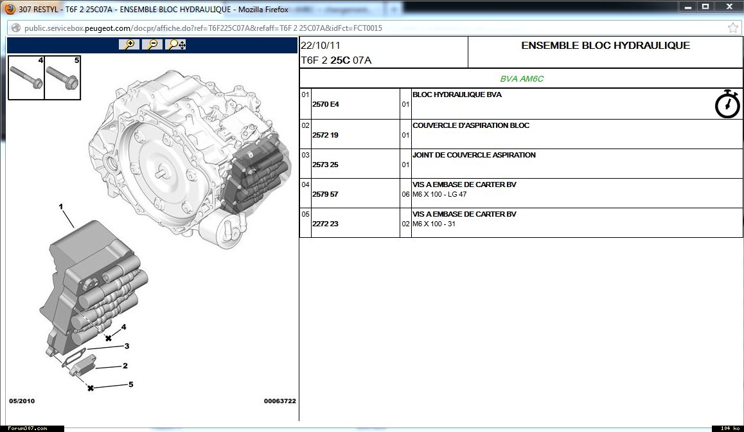Screen dimensions: 744x432
Task: Click the globe site identity icon
Action: pyautogui.click(x=15, y=28)
